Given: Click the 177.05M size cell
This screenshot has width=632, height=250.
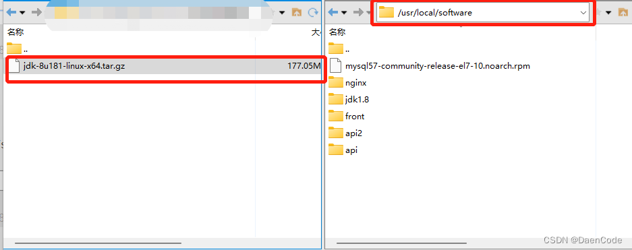Looking at the screenshot, I should click(304, 66).
